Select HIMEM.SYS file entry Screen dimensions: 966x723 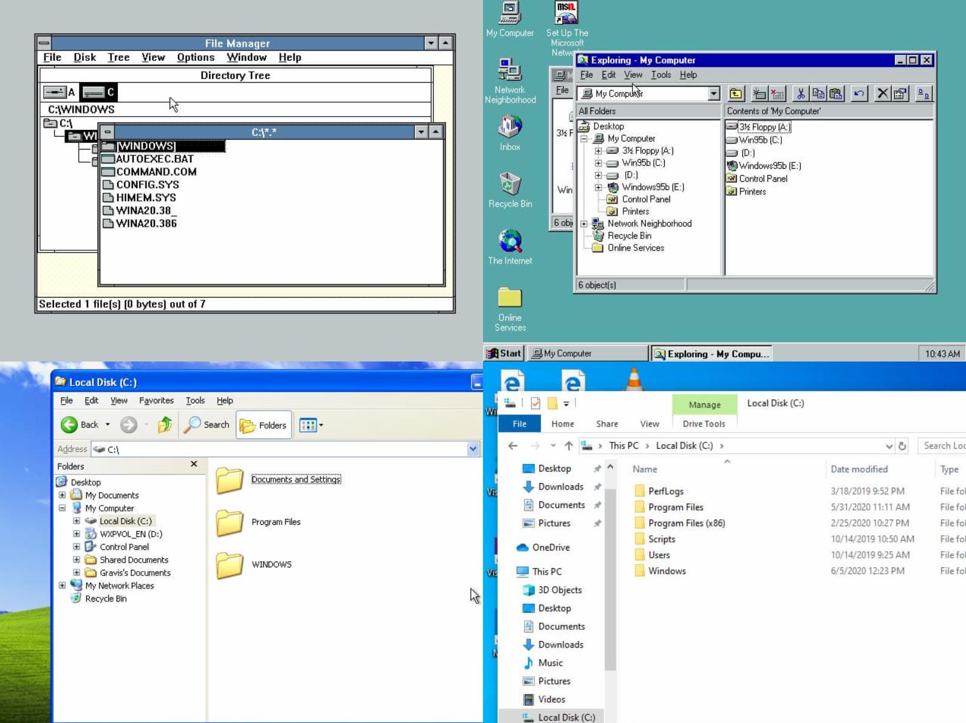click(140, 197)
